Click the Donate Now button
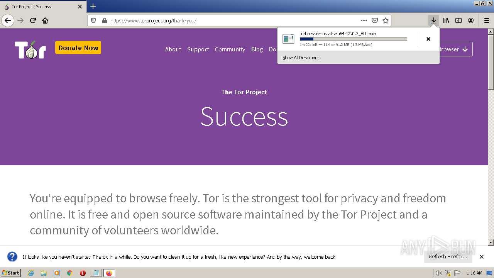Image resolution: width=494 pixels, height=278 pixels. pos(78,47)
